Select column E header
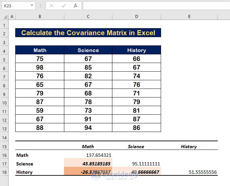 coord(189,17)
